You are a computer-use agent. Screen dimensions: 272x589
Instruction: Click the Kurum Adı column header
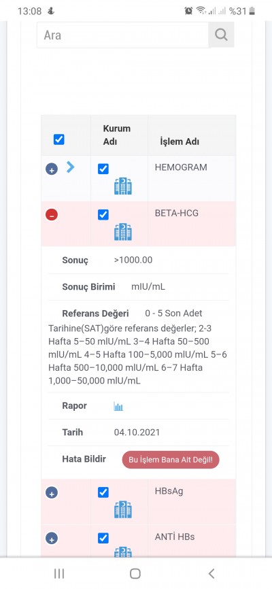click(117, 135)
